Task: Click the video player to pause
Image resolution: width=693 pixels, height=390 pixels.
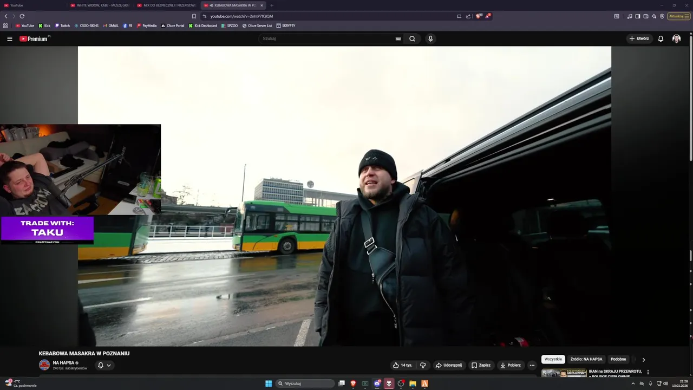Action: tap(344, 196)
